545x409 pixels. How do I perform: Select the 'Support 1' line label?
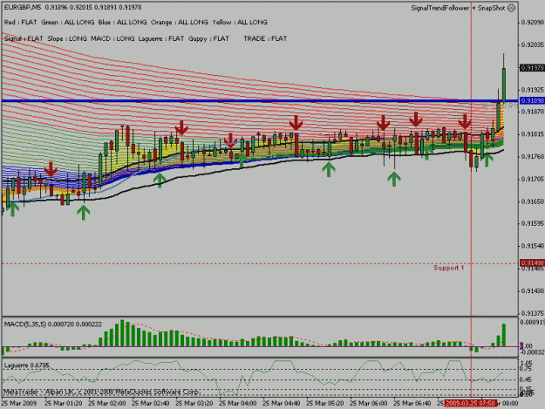pos(448,268)
